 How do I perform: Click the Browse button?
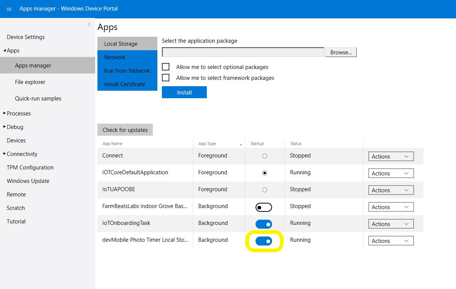click(341, 52)
